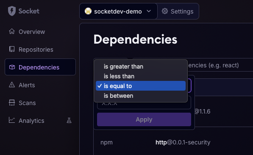The height and width of the screenshot is (155, 253).
Task: Click the Repositories book icon
Action: 12,49
